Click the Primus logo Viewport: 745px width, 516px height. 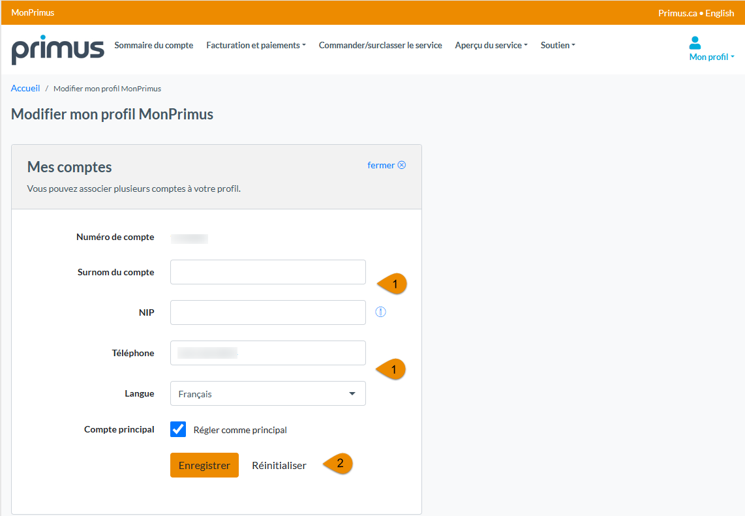tap(57, 50)
